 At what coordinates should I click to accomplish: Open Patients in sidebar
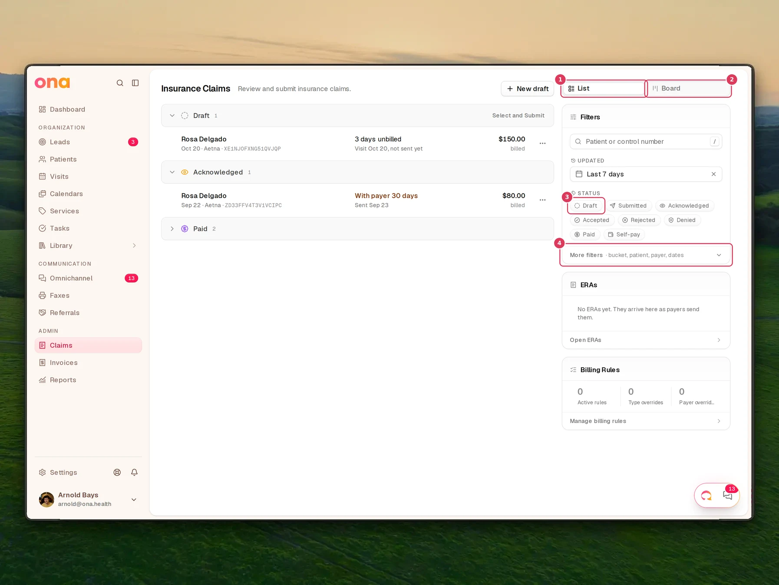88,159
